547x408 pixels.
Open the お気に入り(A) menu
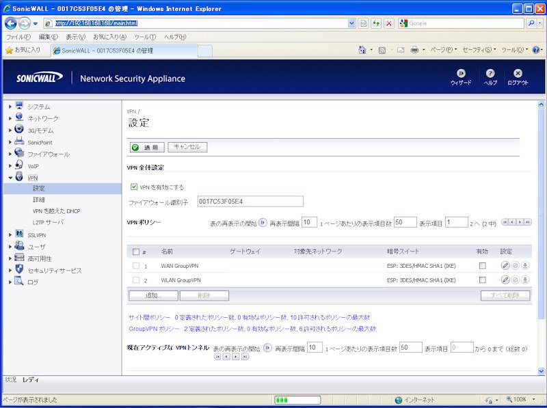click(x=110, y=37)
